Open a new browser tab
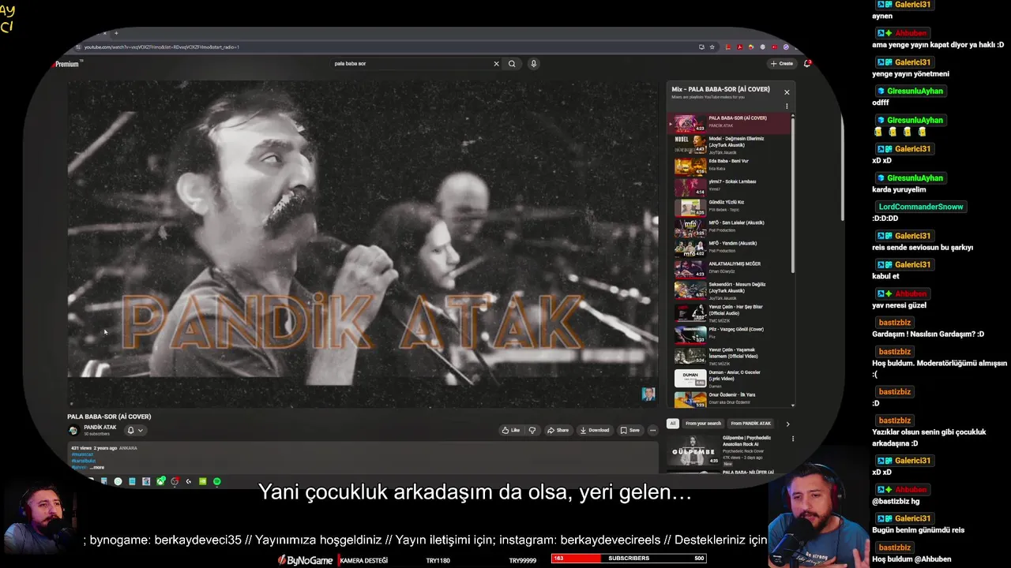The image size is (1011, 568). (116, 33)
